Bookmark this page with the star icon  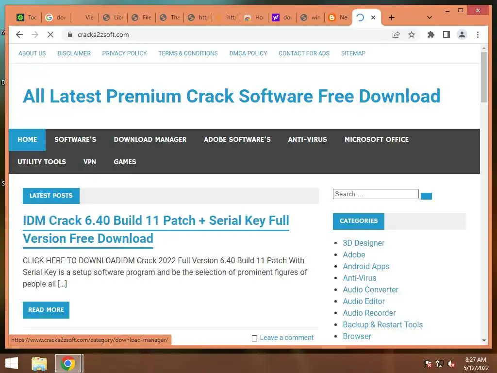click(x=412, y=34)
